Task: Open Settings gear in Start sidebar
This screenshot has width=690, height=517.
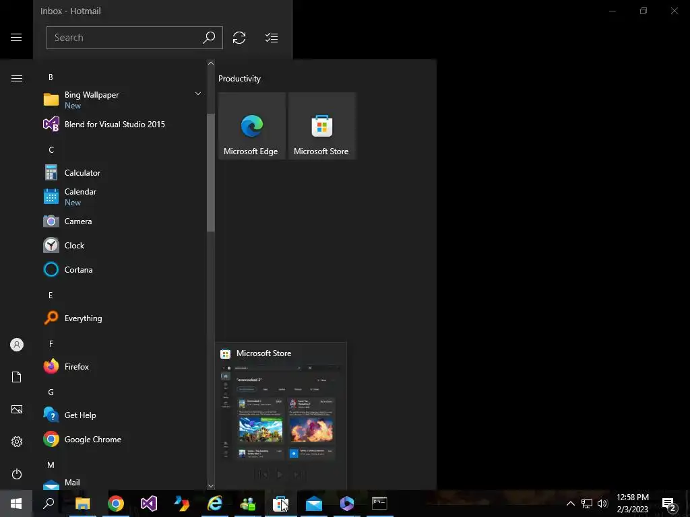Action: [x=17, y=442]
